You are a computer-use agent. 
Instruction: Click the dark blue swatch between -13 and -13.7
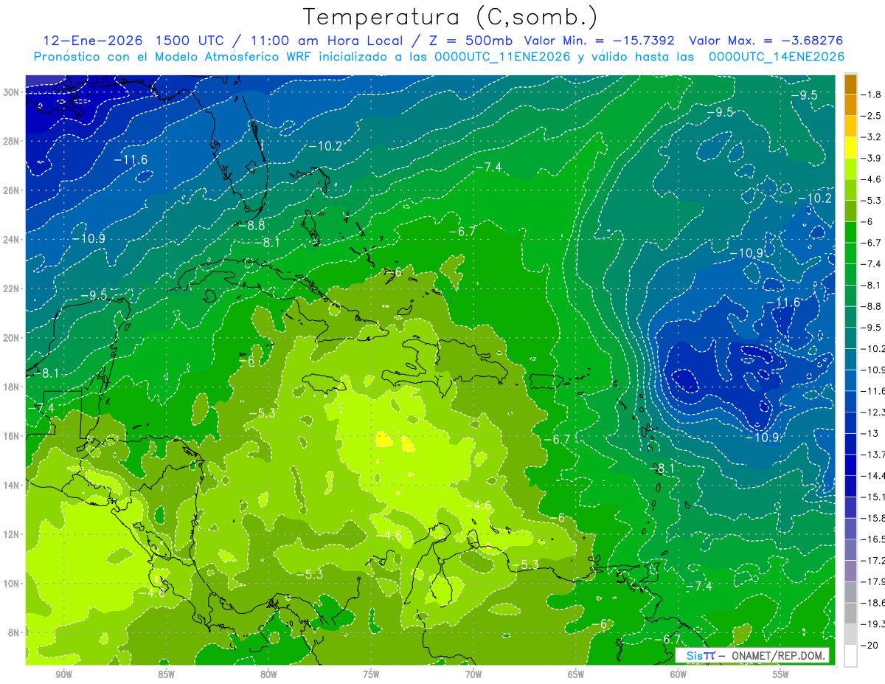850,444
